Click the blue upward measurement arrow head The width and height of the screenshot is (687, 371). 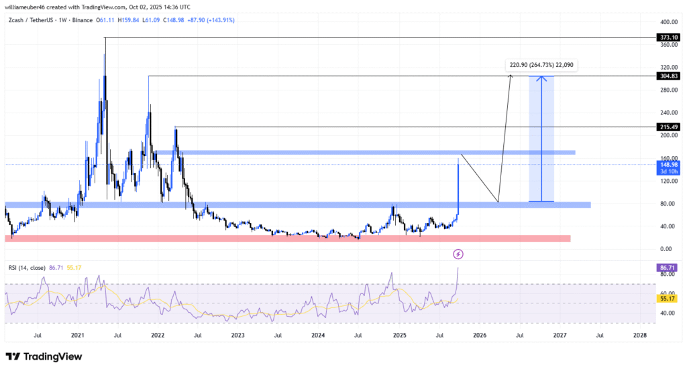pos(541,79)
